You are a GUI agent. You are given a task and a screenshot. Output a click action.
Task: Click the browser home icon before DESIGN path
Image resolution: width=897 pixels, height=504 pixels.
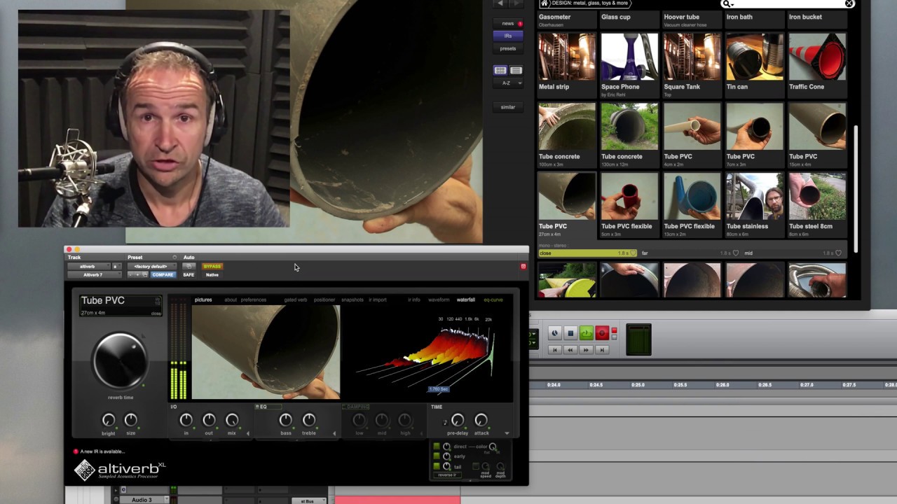[544, 3]
